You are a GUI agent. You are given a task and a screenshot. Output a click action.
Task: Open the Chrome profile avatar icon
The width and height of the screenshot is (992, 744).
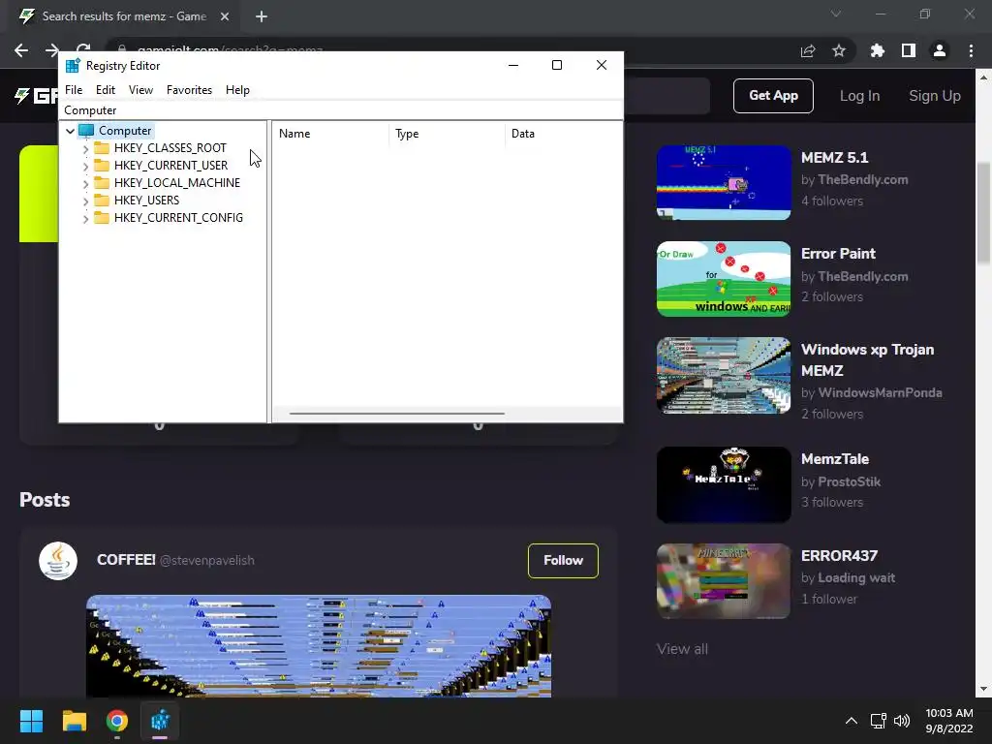coord(940,50)
